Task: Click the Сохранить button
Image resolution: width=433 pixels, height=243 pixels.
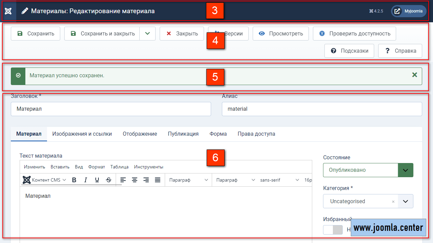Action: [36, 33]
